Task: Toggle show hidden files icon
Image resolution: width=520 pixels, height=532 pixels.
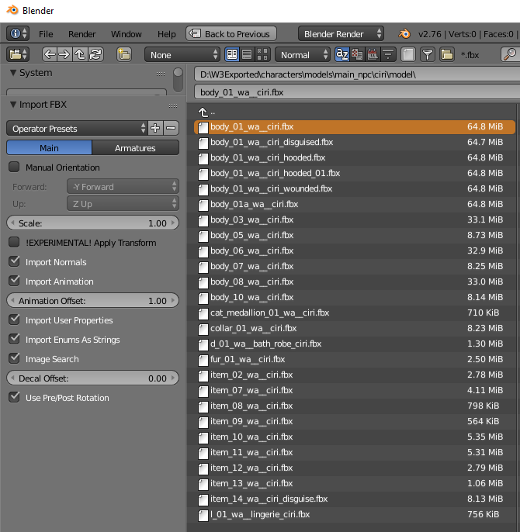Action: click(408, 54)
